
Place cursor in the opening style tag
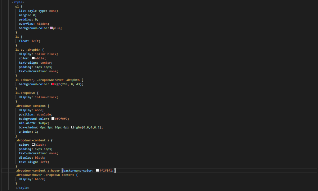click(18, 2)
